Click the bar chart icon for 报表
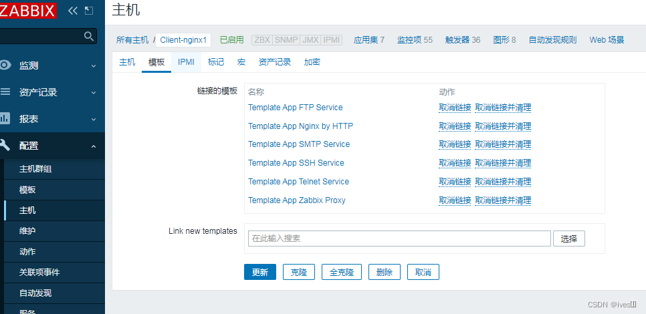Screen dimensions: 646x314 pos(5,118)
